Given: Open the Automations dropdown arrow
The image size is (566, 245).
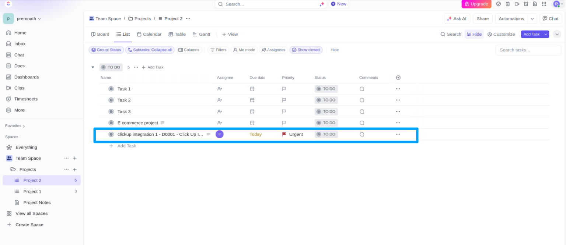Looking at the screenshot, I should (532, 18).
